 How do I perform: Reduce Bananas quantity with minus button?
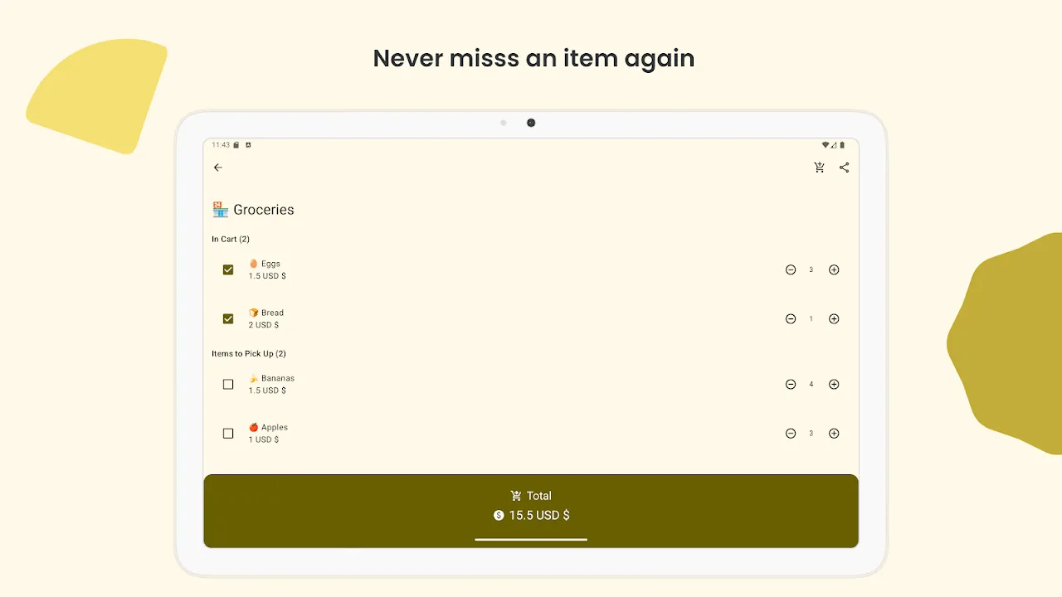coord(791,385)
